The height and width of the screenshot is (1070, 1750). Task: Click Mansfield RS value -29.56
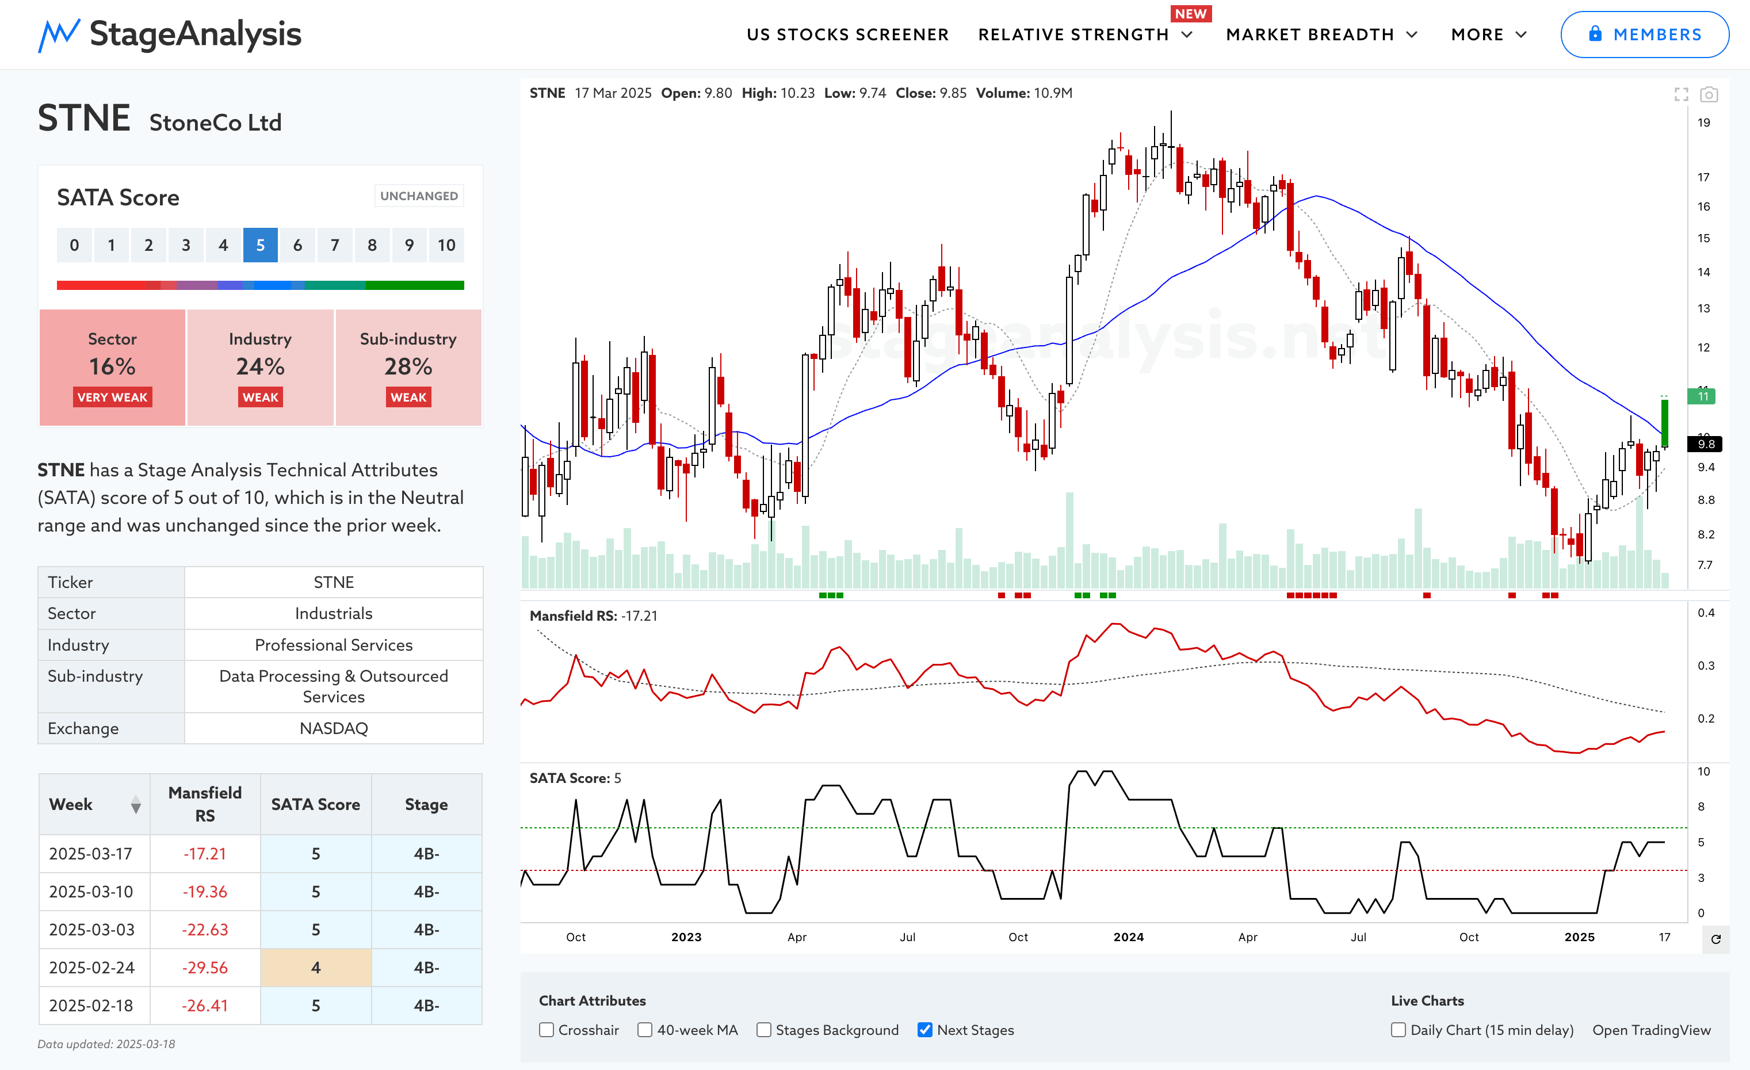tap(205, 968)
